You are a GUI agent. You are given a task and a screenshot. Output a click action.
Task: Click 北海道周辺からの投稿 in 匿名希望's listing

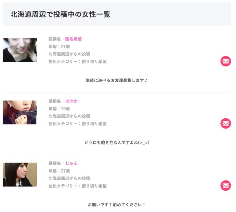tap(69, 54)
